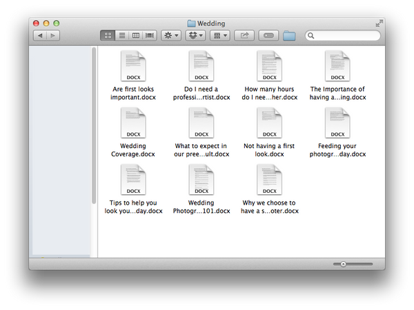The image size is (414, 310).
Task: Enter full screen using the title bar arrows
Action: [x=378, y=23]
